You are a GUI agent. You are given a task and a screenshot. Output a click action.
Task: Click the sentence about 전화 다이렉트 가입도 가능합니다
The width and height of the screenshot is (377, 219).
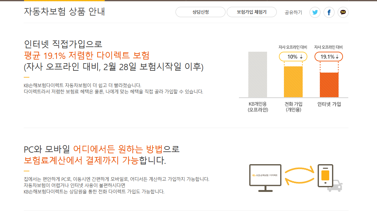pyautogui.click(x=94, y=192)
